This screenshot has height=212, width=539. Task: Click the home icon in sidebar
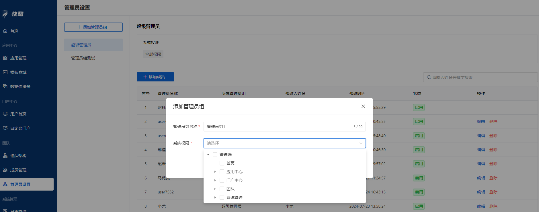tap(5, 31)
